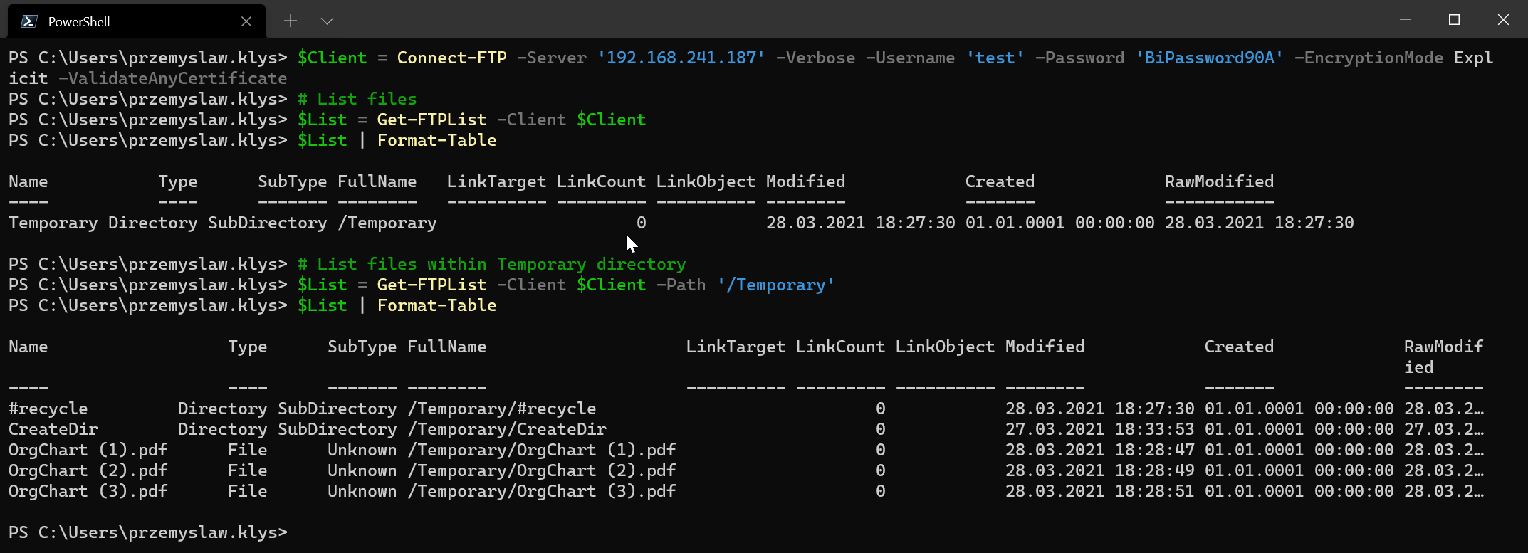Click the 'test' username value
This screenshot has height=553, width=1528.
[995, 58]
